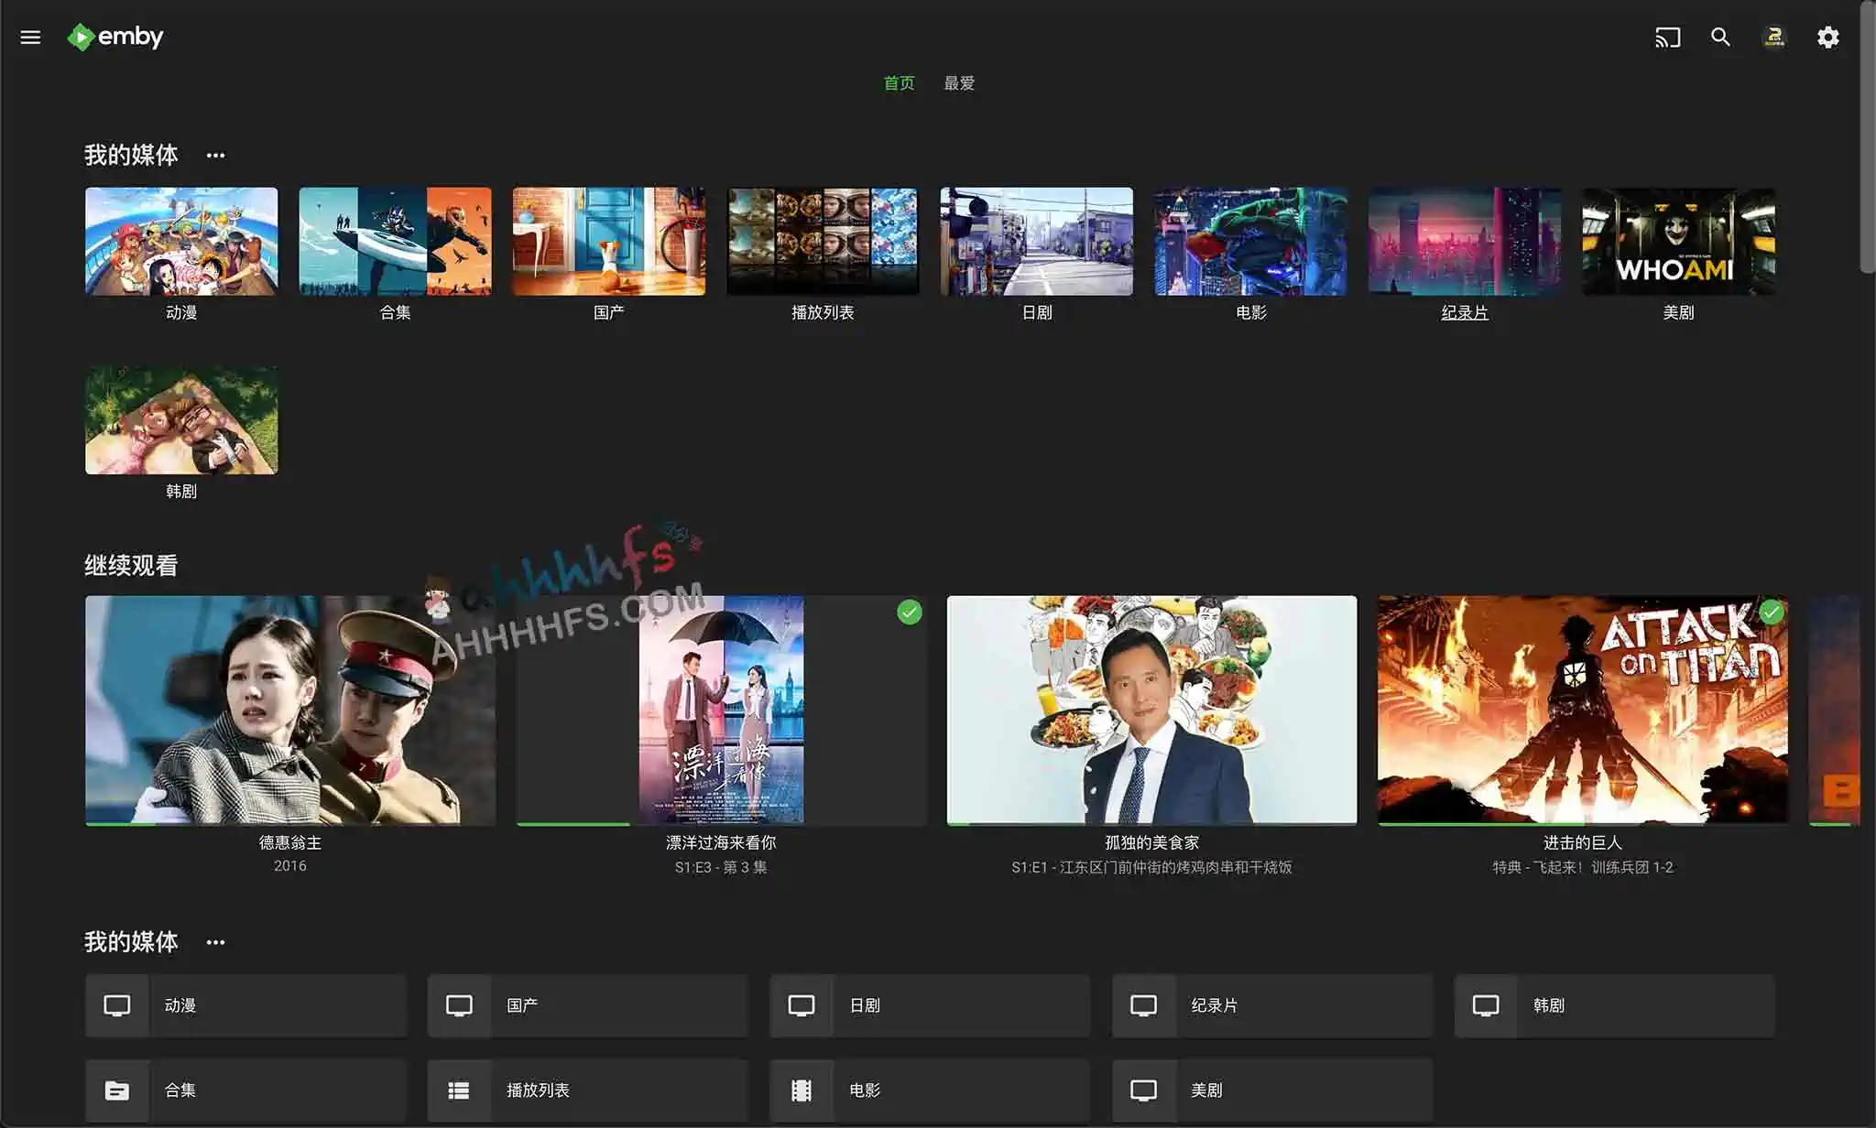Expand options beside lower 我的媒体 heading
This screenshot has width=1876, height=1128.
[215, 942]
